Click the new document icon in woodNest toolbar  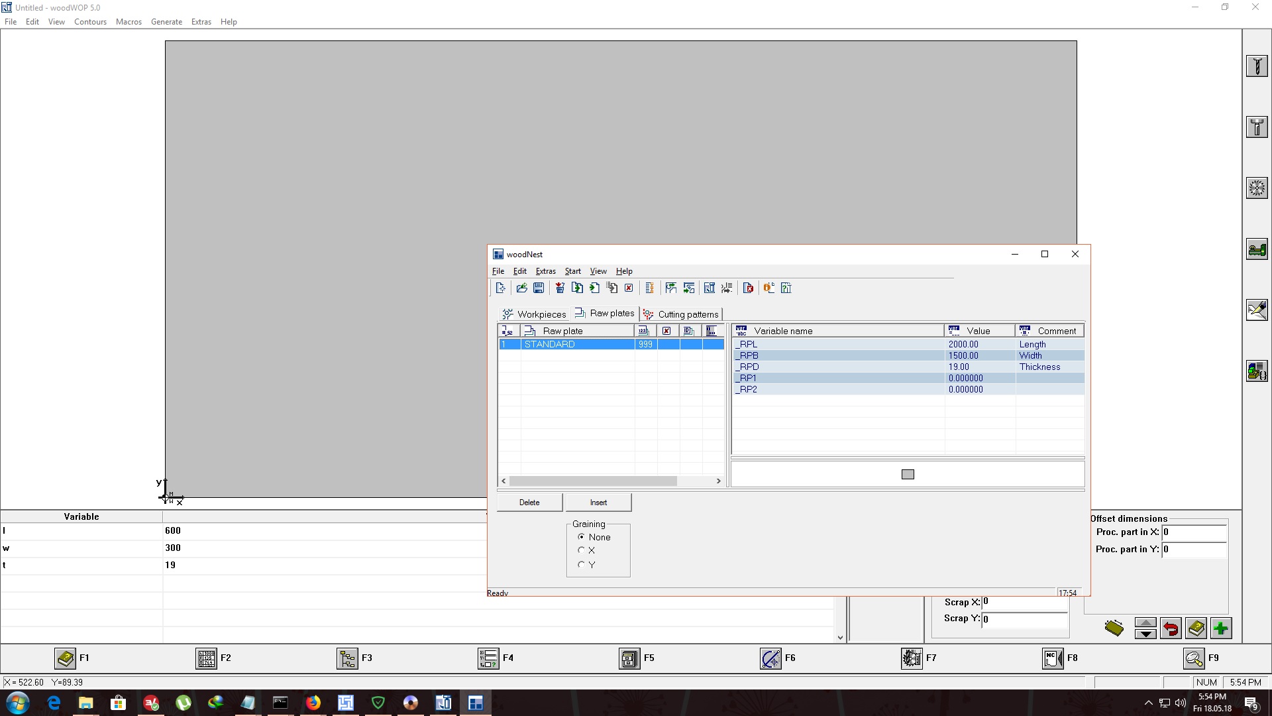pyautogui.click(x=501, y=288)
